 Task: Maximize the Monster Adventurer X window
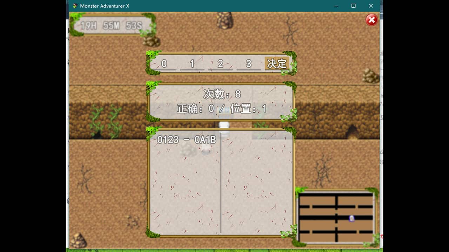tap(354, 6)
